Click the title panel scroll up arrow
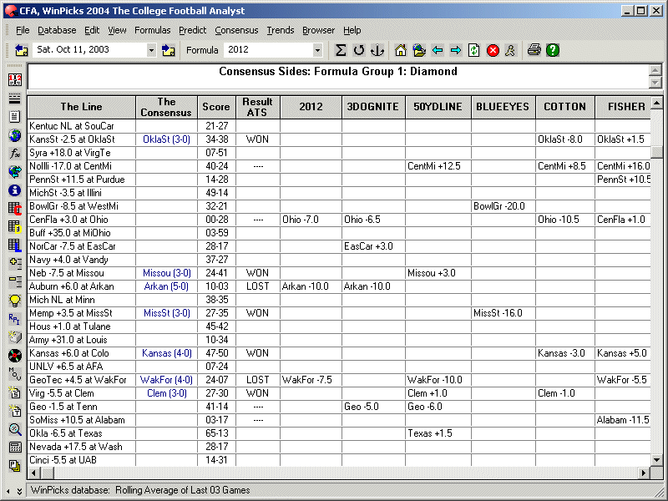This screenshot has height=501, width=668. (655, 70)
